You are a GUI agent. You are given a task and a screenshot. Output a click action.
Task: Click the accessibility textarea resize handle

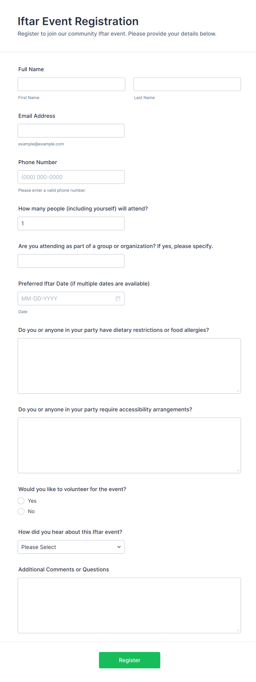[x=238, y=470]
